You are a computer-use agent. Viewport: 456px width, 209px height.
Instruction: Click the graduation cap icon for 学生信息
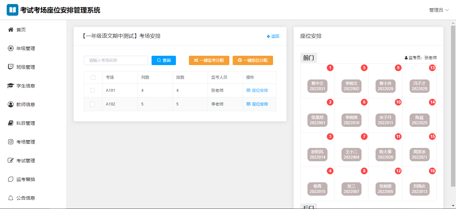(x=10, y=86)
